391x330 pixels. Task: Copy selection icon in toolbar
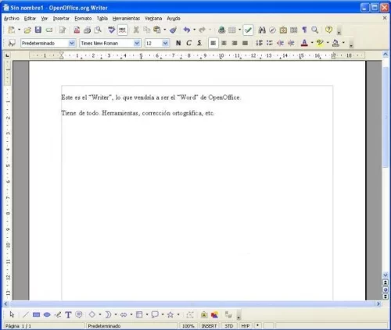[147, 30]
